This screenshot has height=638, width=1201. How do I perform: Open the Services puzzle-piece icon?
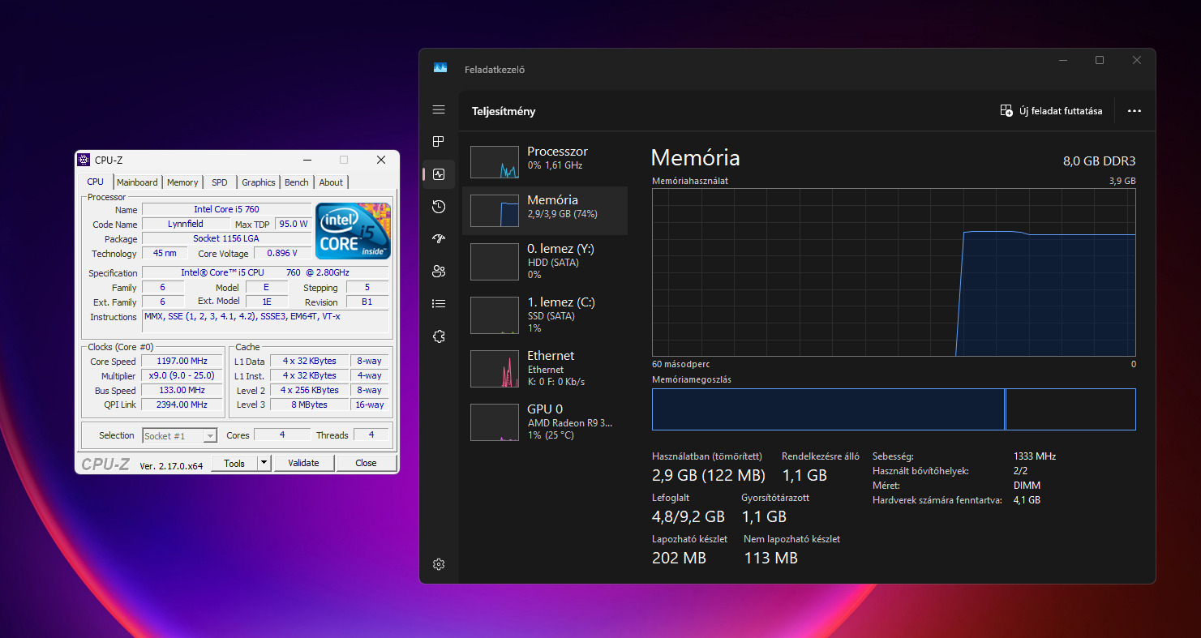point(439,336)
